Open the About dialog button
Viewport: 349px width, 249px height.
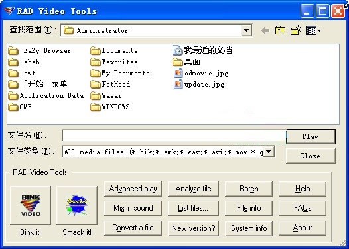pyautogui.click(x=303, y=228)
